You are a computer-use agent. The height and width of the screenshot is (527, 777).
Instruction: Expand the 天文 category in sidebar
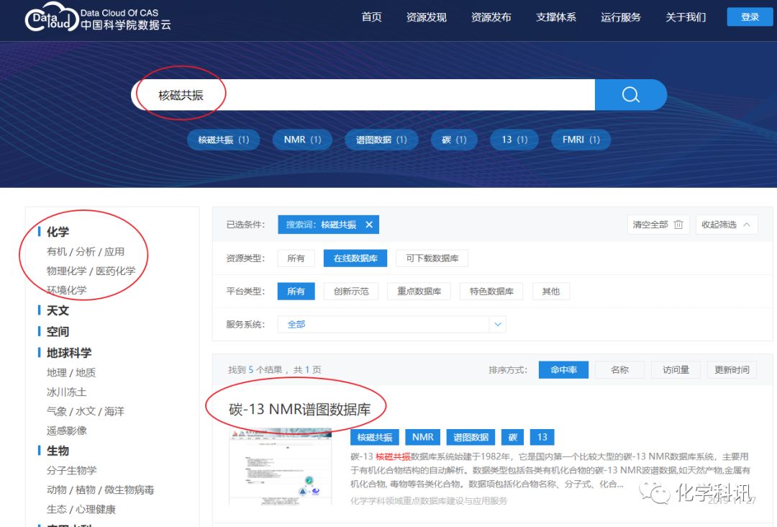[x=58, y=310]
